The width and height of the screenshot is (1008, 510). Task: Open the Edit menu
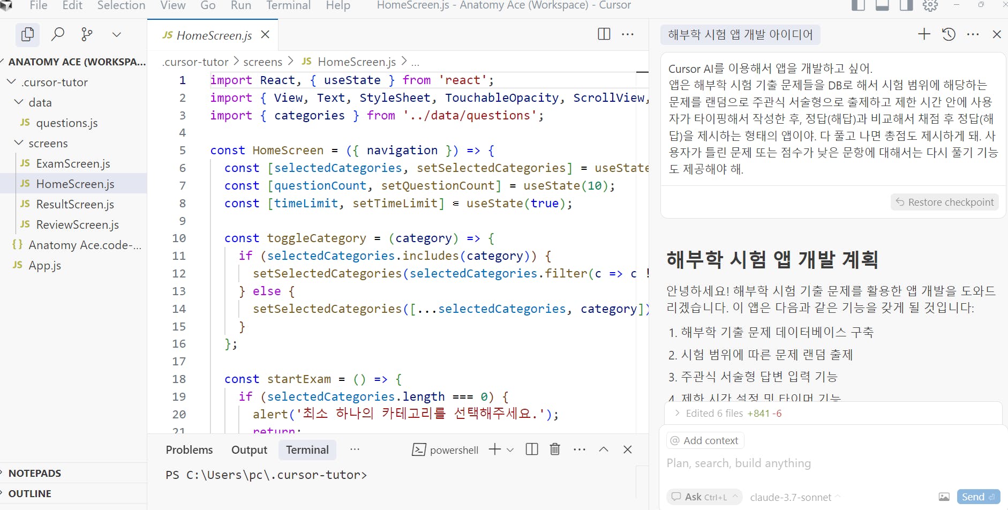72,5
